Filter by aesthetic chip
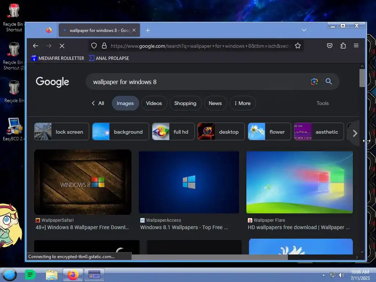 [319, 132]
